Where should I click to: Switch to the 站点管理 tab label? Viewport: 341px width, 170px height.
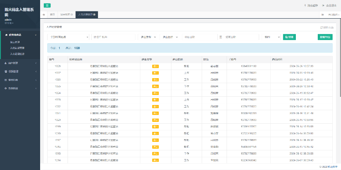(x=65, y=15)
